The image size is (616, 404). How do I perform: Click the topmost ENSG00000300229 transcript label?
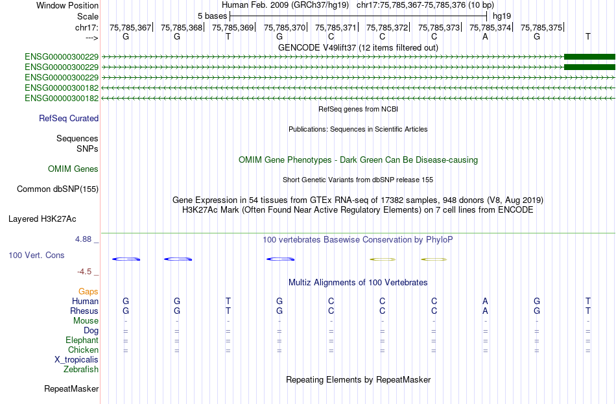[62, 57]
